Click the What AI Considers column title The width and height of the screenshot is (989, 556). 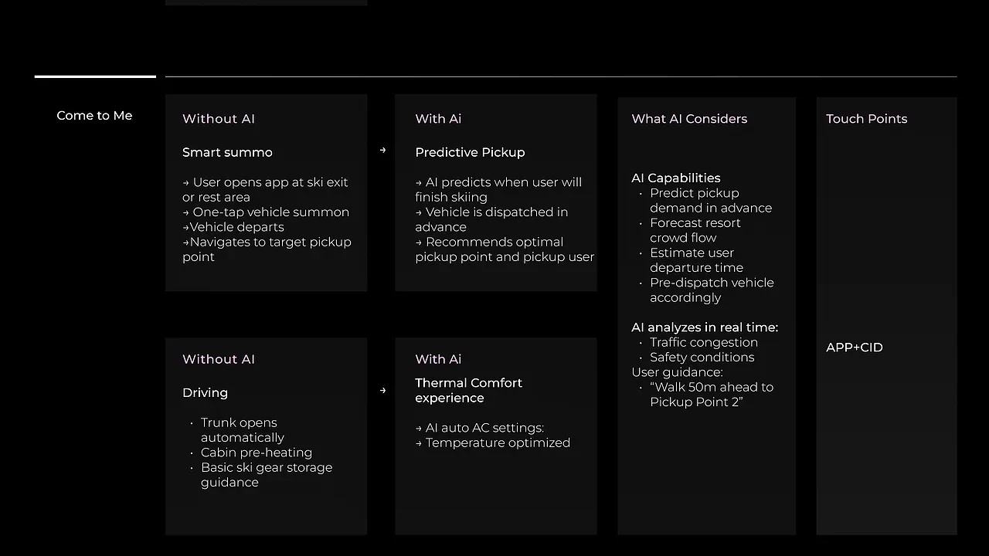point(689,119)
